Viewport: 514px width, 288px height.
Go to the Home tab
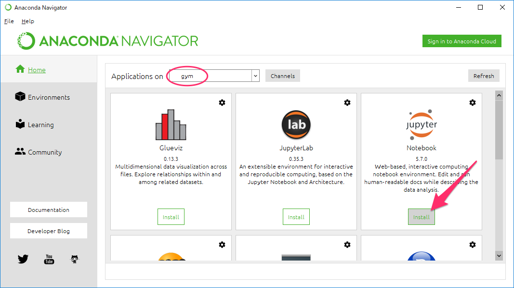click(x=49, y=69)
